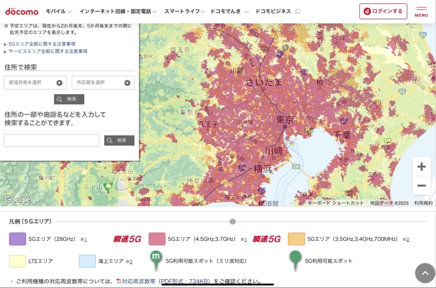This screenshot has height=288, width=436.
Task: Click the ログインする button
Action: (x=383, y=11)
